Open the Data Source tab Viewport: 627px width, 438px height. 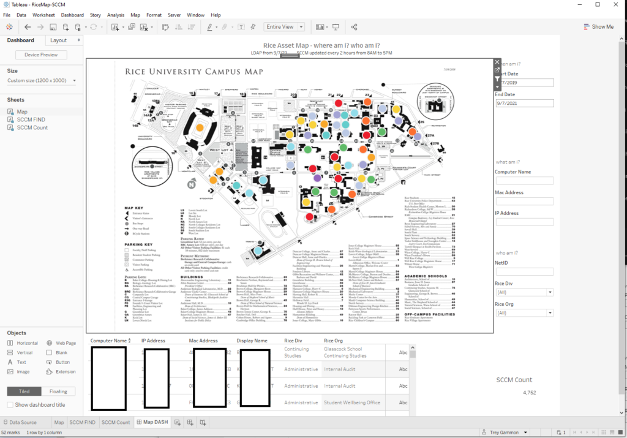click(20, 423)
